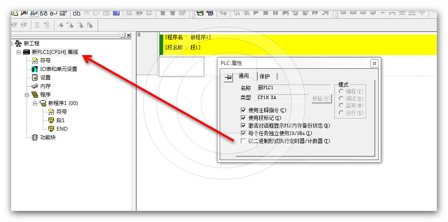Collapse the 新程序1 (00) node
This screenshot has width=448, height=222.
click(x=35, y=103)
